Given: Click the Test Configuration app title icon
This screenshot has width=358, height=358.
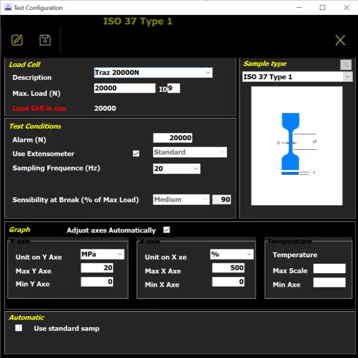Looking at the screenshot, I should pos(8,8).
